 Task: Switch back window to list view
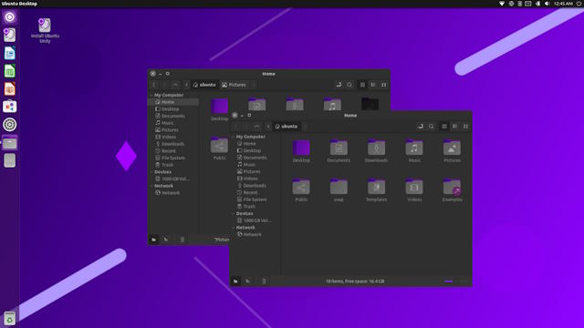click(373, 85)
